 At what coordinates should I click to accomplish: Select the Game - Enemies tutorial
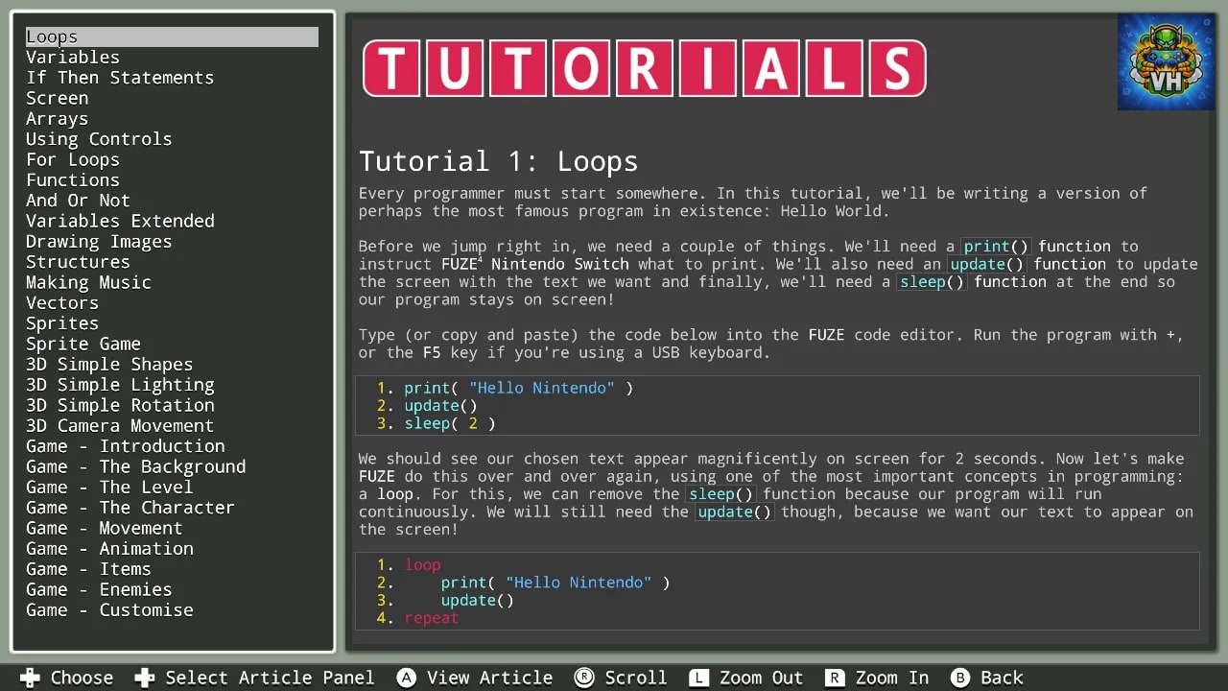(99, 589)
